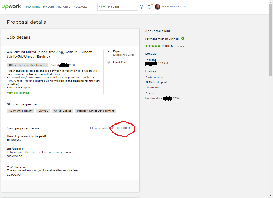Click the payment verified checkmark icon
This screenshot has width=273, height=198.
[183, 39]
